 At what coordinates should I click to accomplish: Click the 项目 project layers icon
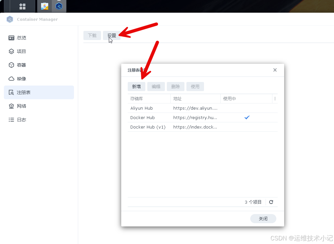coord(11,51)
